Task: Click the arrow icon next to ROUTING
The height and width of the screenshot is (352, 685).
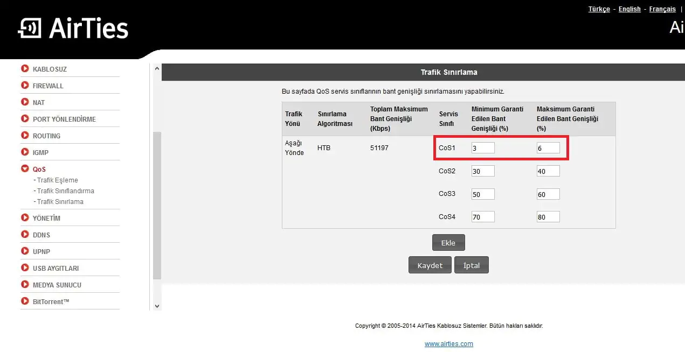Action: click(25, 135)
